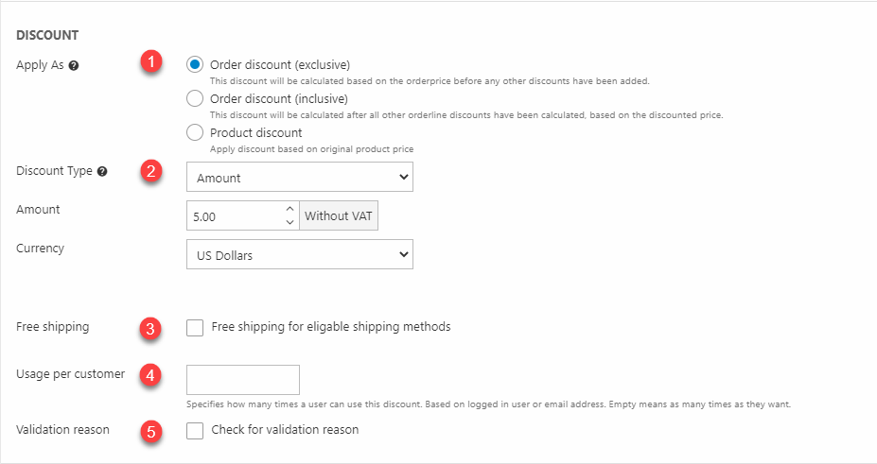
Task: Increase the Amount using the up arrow
Action: 290,209
